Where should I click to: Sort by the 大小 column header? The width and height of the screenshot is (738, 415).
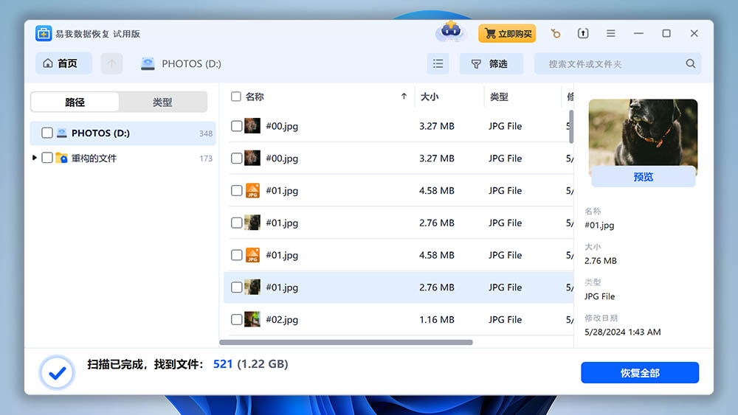430,97
